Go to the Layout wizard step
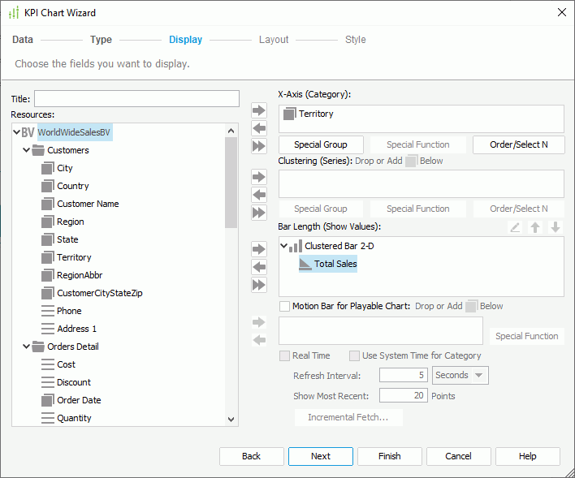Screen dimensions: 575x478 tap(274, 40)
